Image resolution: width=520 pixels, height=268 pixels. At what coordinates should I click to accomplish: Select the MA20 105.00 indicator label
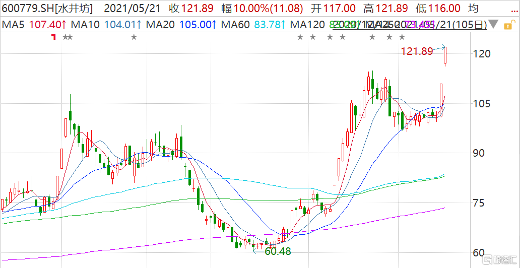tap(181, 25)
